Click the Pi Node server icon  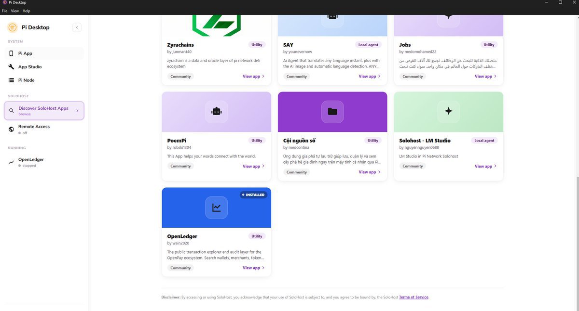point(12,80)
